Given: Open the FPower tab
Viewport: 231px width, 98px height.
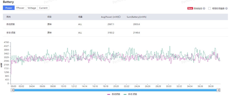Looking at the screenshot, I should tap(20, 8).
